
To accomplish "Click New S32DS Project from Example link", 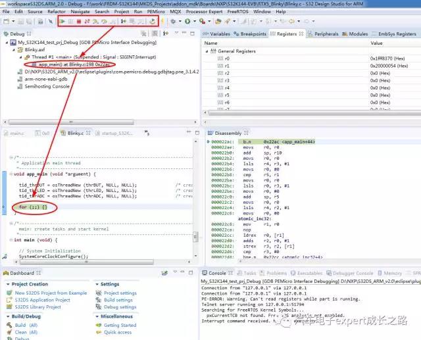I will pyautogui.click(x=51, y=293).
